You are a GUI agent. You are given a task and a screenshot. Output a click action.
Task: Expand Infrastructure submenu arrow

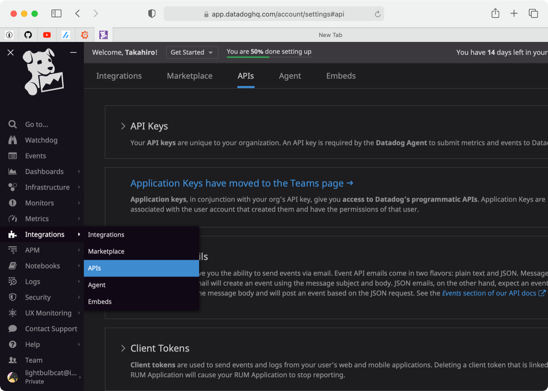click(x=79, y=187)
